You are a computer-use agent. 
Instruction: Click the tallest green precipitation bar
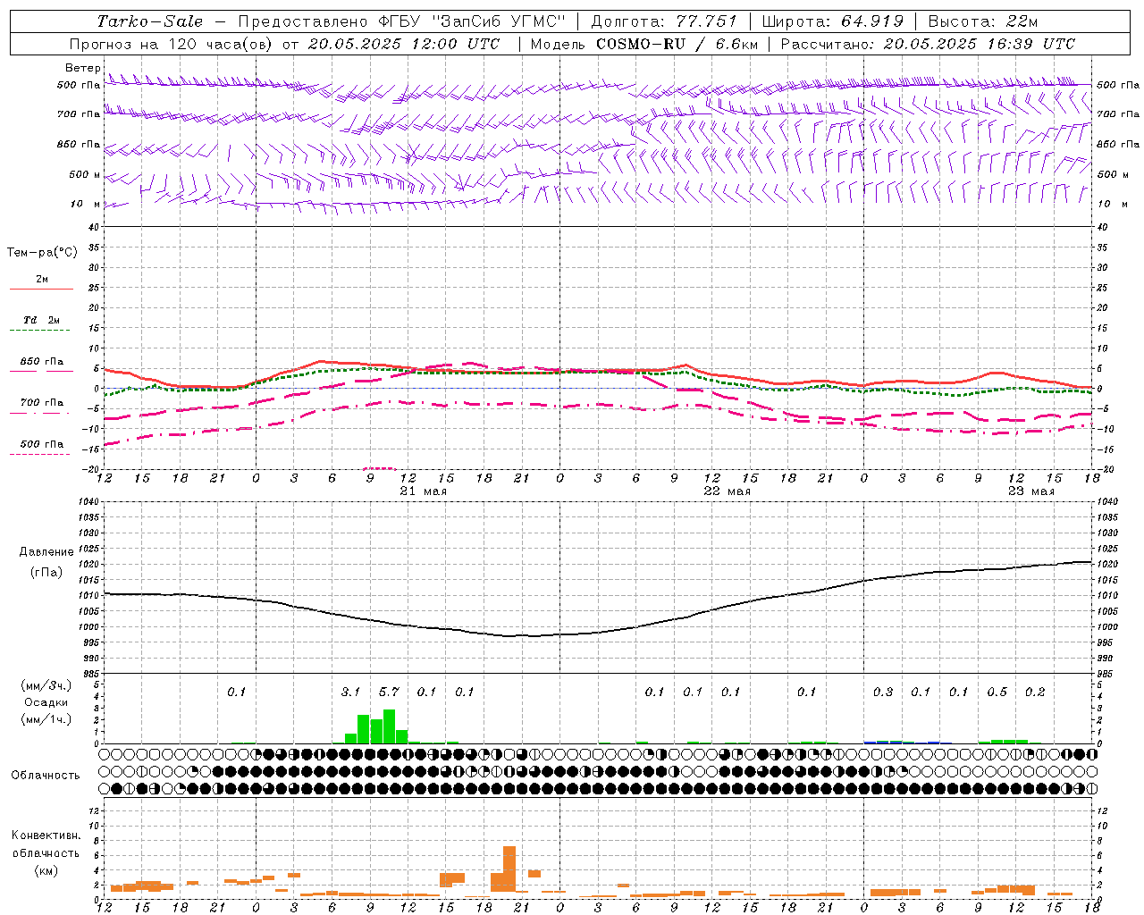coord(389,726)
